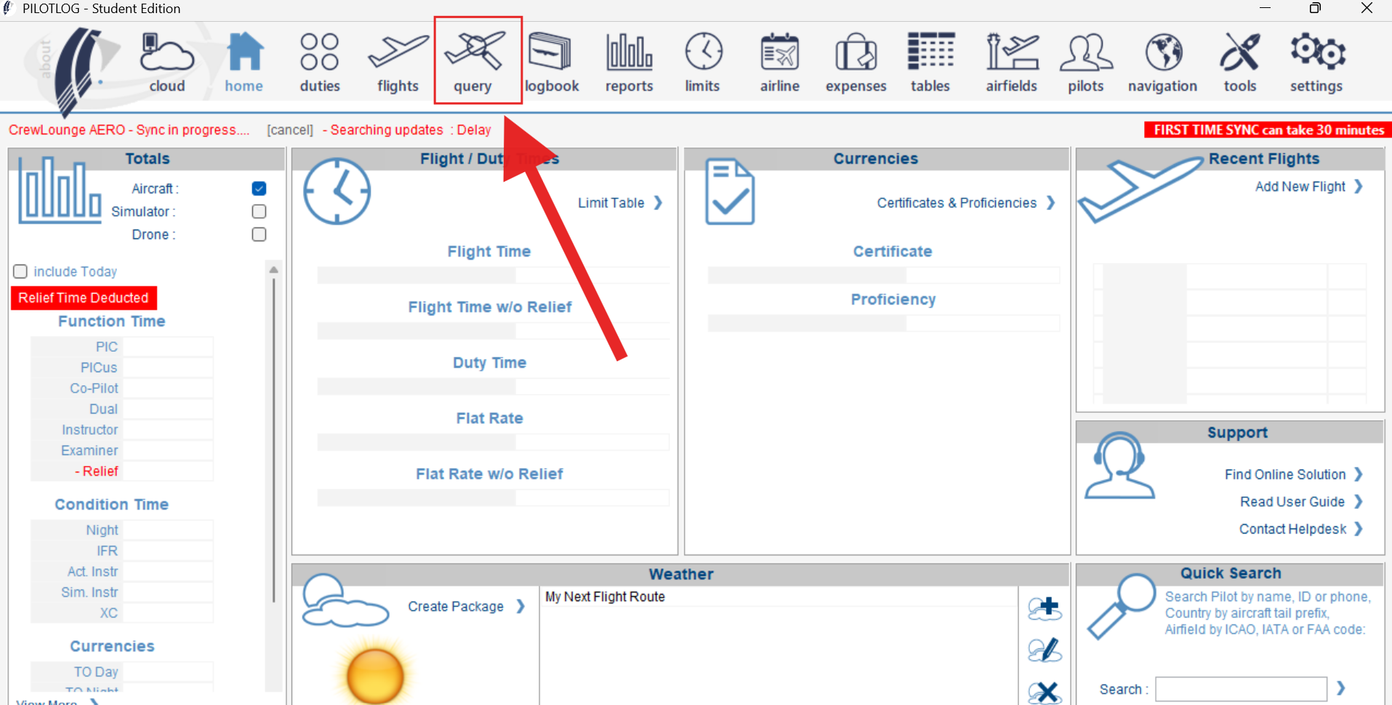1392x705 pixels.
Task: Open the Limit Table link
Action: click(x=620, y=203)
